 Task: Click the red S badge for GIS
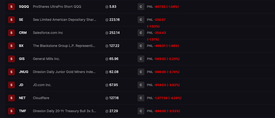tap(11, 59)
